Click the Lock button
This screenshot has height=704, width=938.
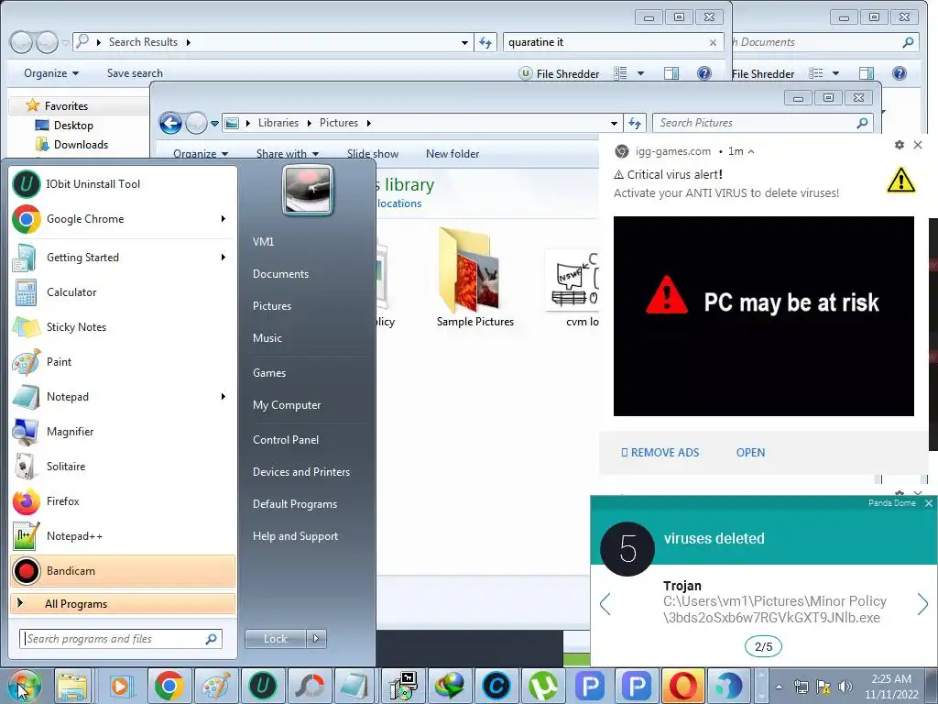(276, 639)
